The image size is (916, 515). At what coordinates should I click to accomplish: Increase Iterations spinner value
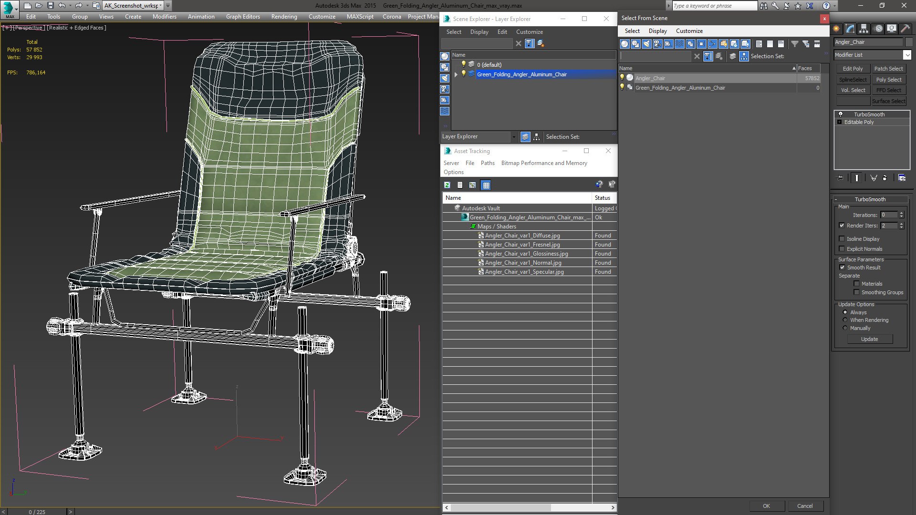pos(901,213)
